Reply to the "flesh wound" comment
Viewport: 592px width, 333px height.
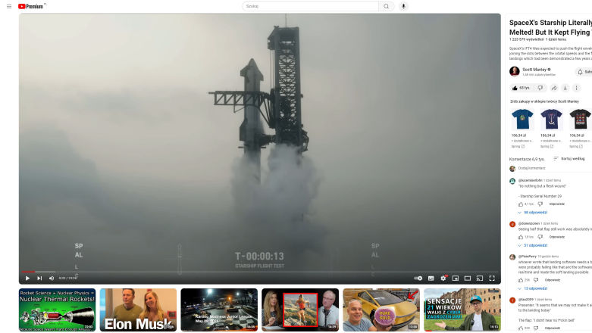coord(557,204)
